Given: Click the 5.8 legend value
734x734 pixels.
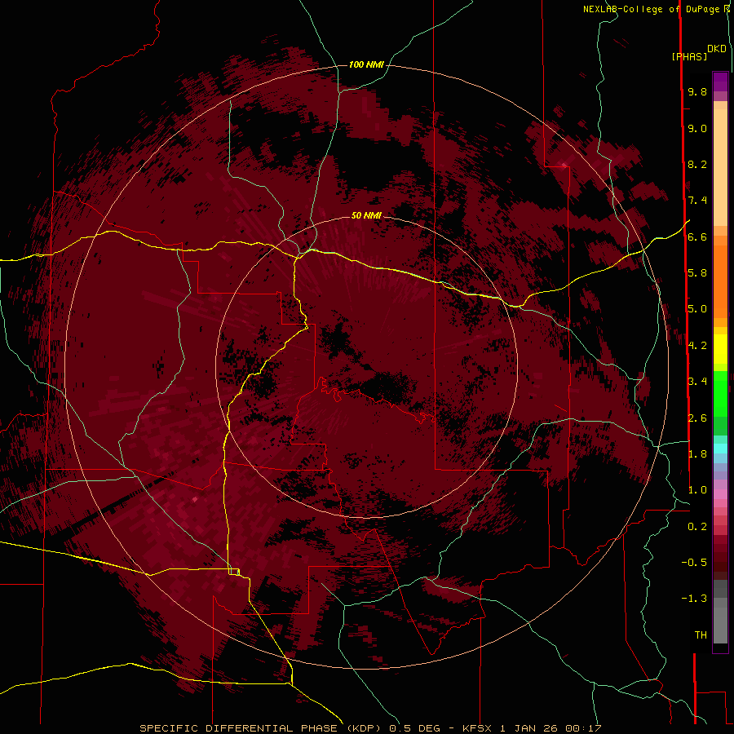Looking at the screenshot, I should pos(697,273).
